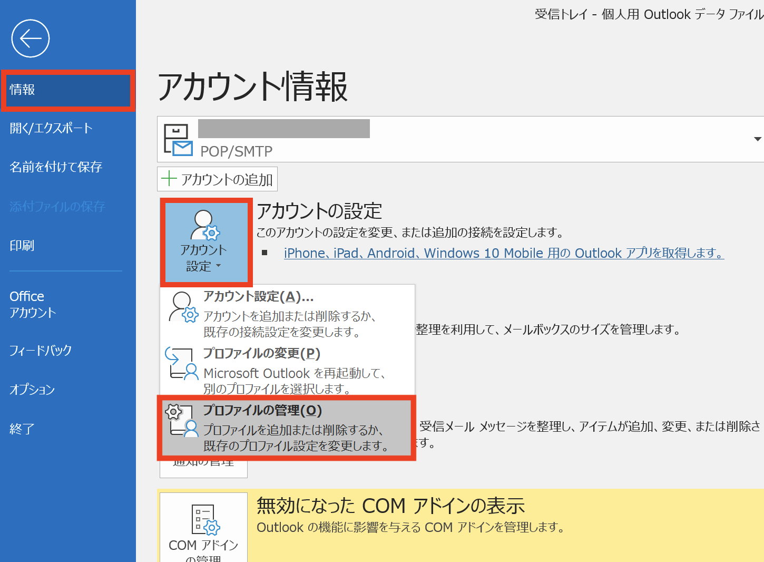Click COM アドインの管理 button
Image resolution: width=764 pixels, height=562 pixels.
coord(203,527)
